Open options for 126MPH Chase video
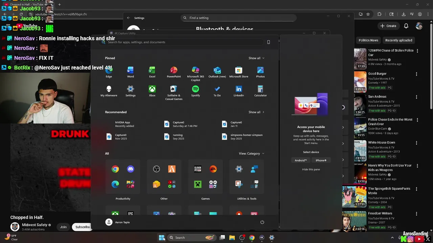Screen dimensions: 433x243 click(x=417, y=51)
